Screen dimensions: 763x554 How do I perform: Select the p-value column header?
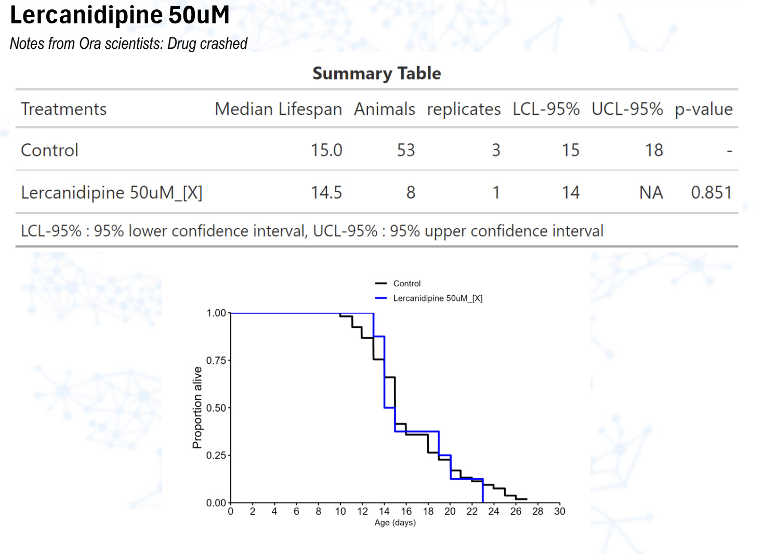coord(703,109)
